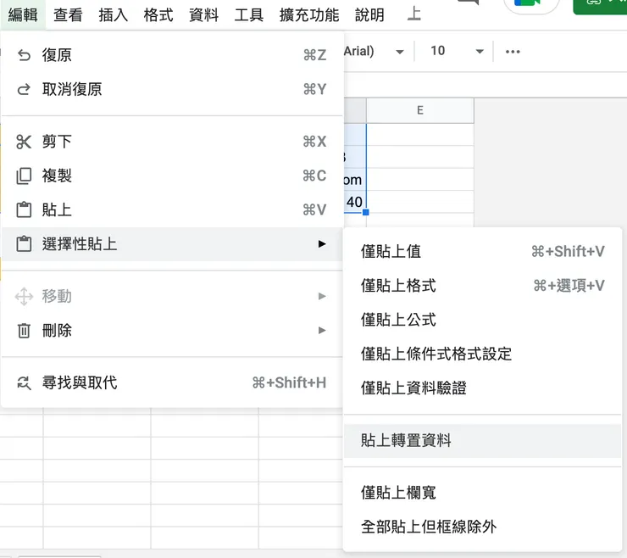Choose 僅貼上欄寬 option
The width and height of the screenshot is (627, 558).
pos(483,493)
